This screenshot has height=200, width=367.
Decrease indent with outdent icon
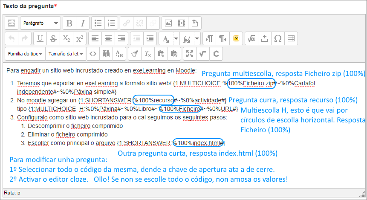click(137, 38)
